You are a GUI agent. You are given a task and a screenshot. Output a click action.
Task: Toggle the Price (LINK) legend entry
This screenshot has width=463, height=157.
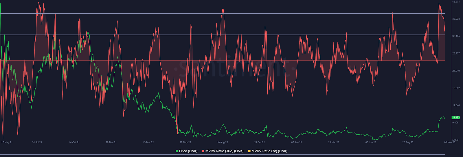click(x=186, y=151)
